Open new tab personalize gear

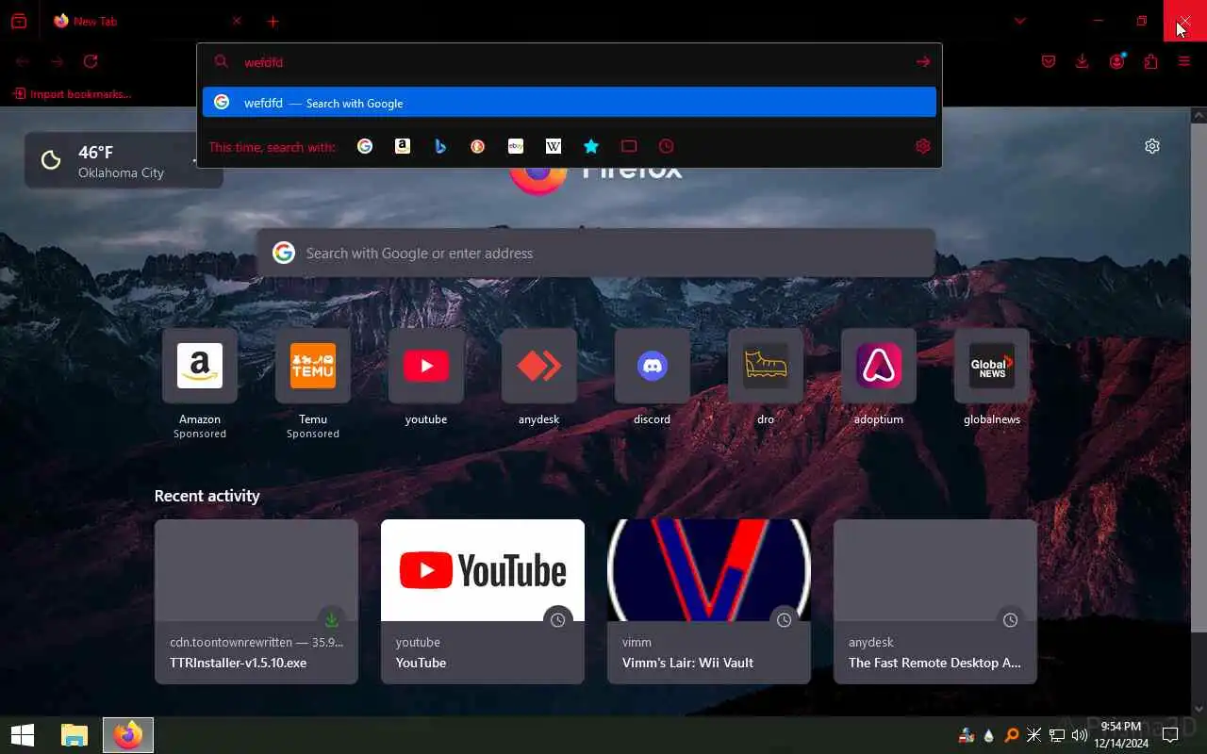tap(1152, 146)
